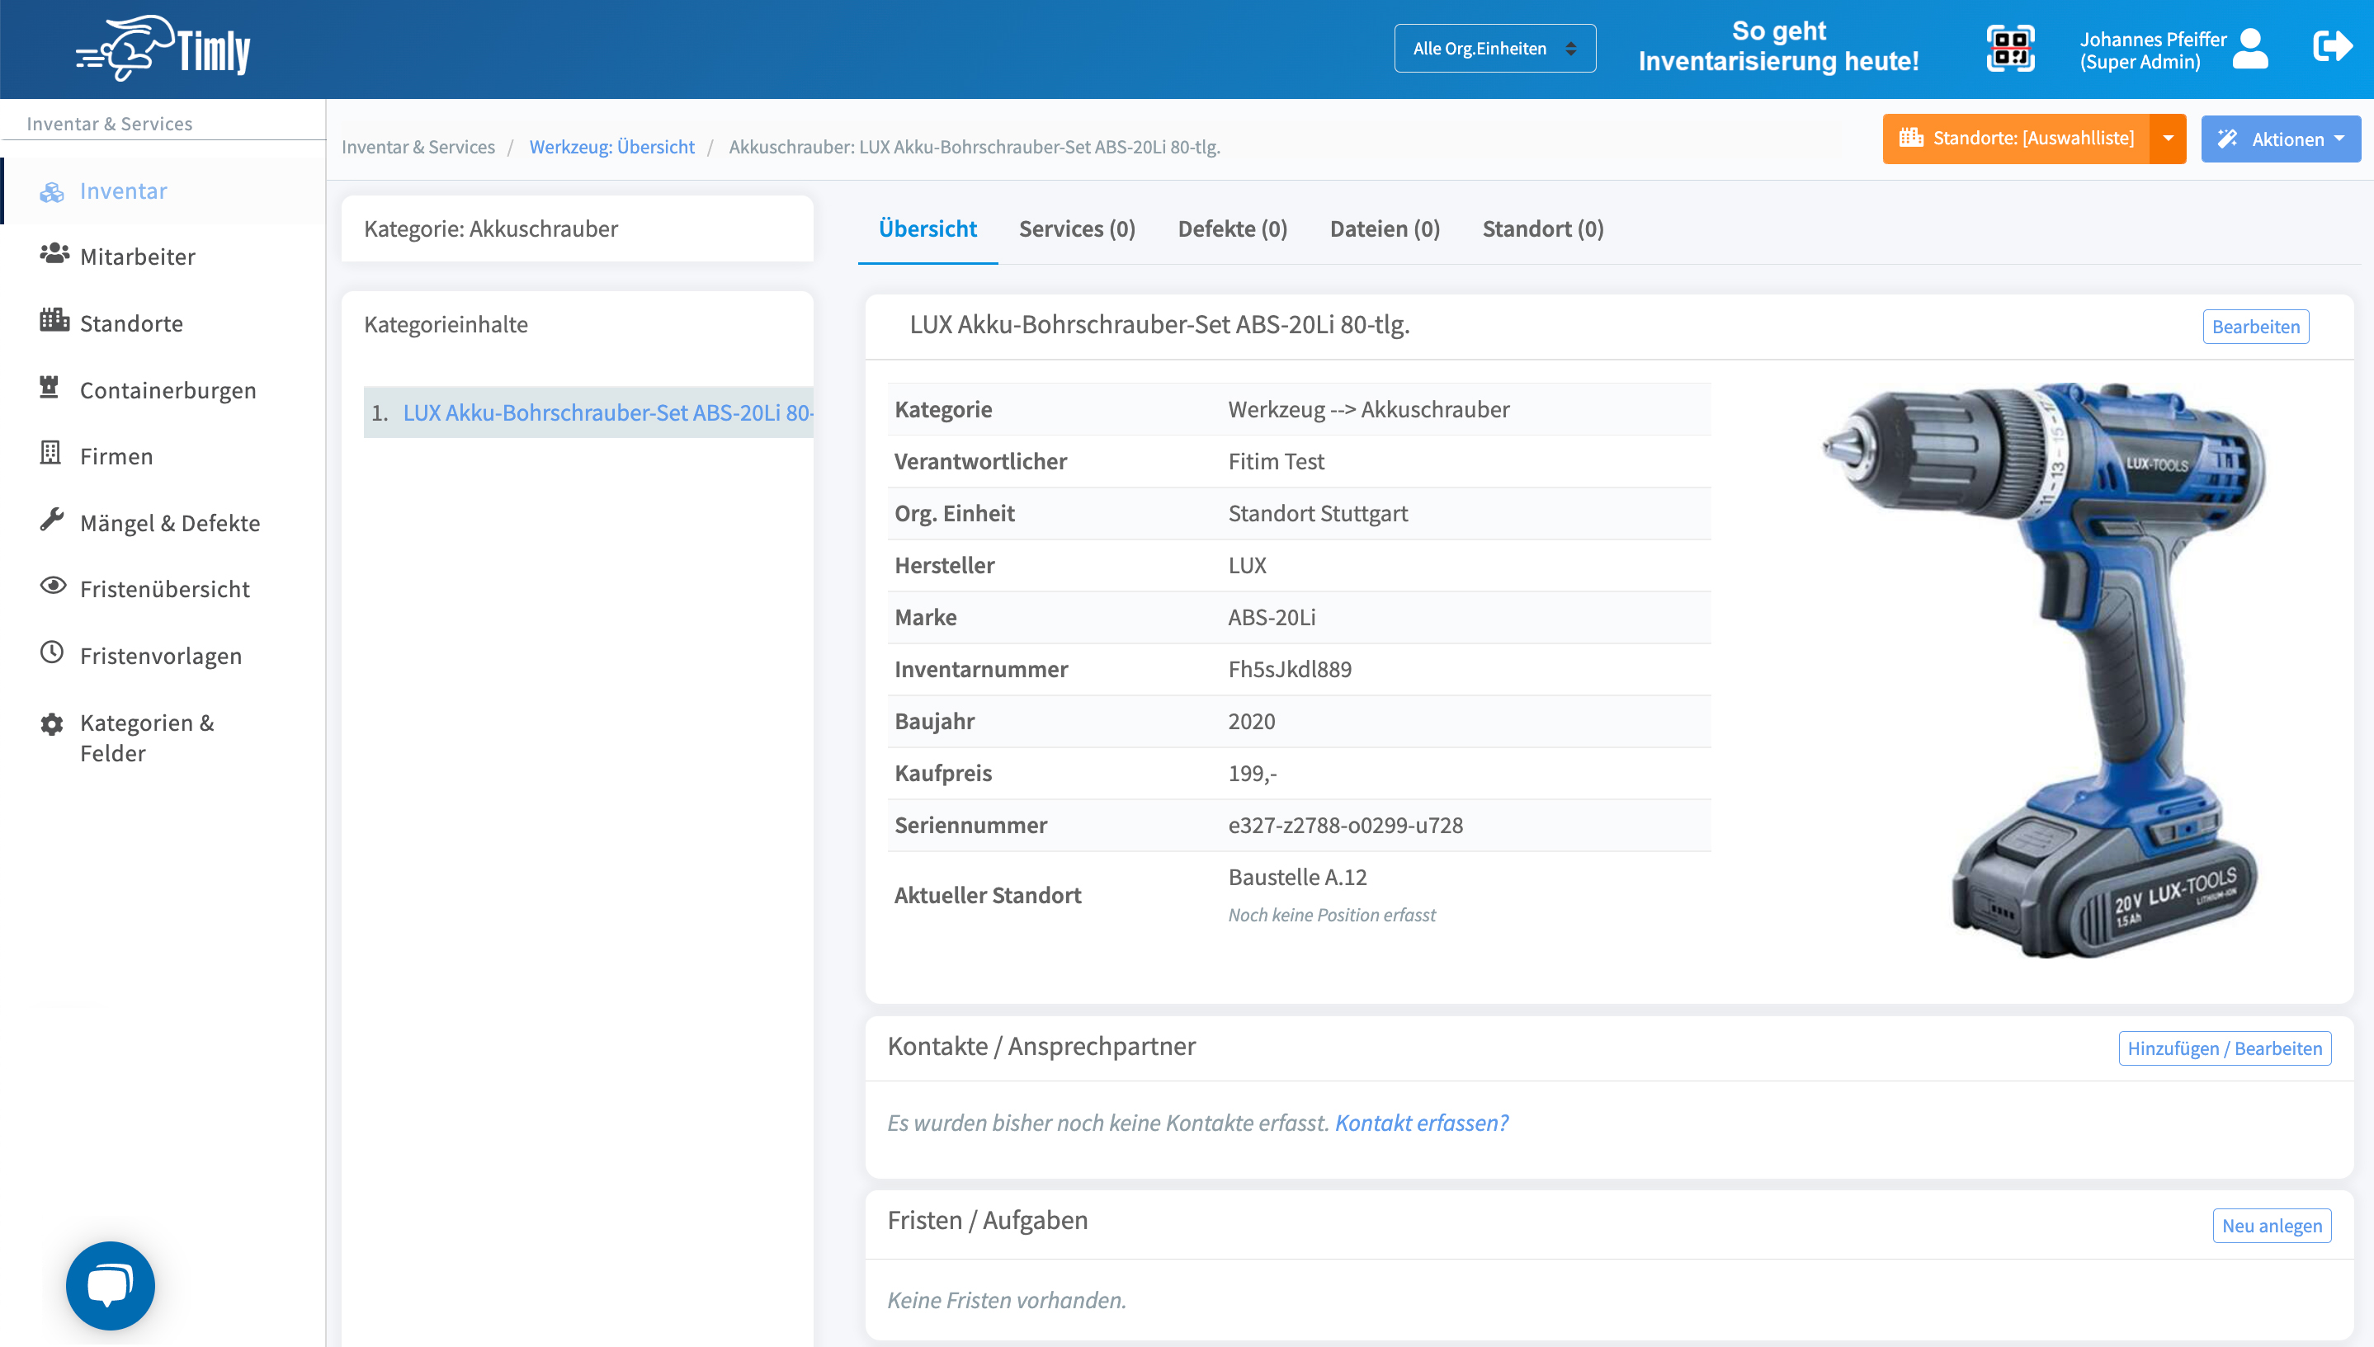Open the Alle Org.Einheiten selector

tap(1494, 48)
